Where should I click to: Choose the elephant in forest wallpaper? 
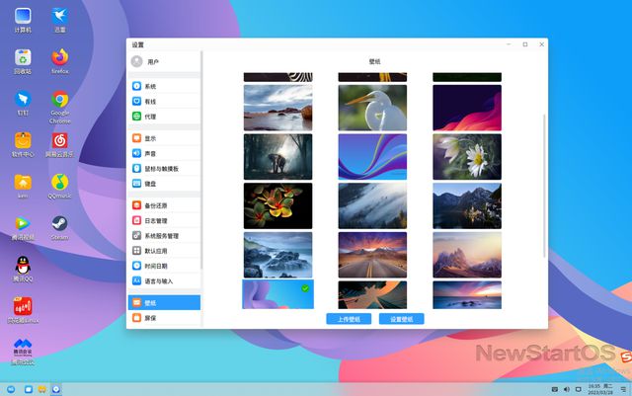coord(277,156)
